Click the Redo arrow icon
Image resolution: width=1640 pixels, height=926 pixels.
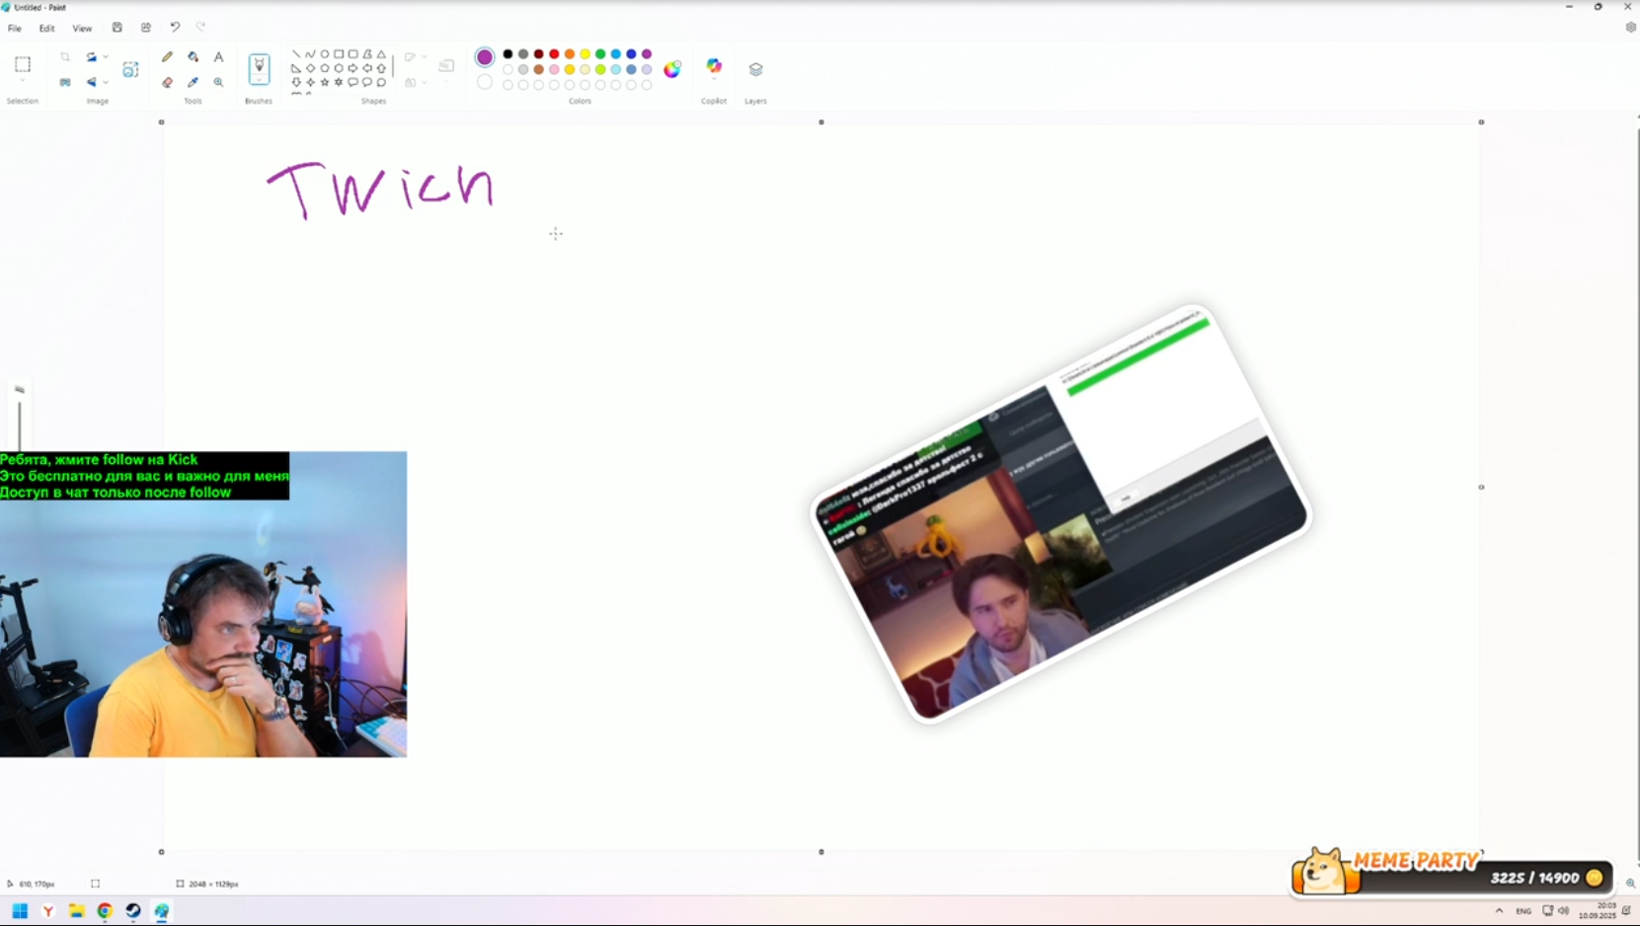click(200, 28)
